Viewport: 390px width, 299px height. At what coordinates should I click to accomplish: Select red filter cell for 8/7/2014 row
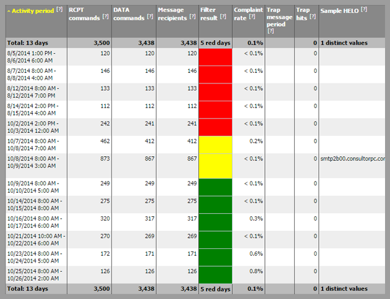tap(215, 75)
